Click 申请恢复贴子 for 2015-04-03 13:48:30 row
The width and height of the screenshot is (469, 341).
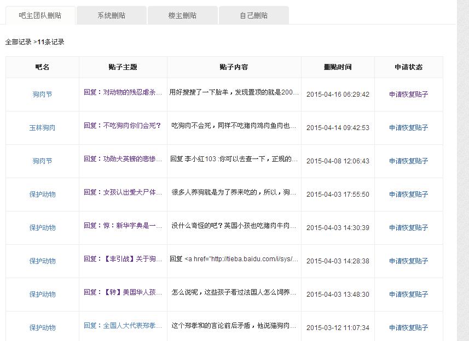point(409,295)
